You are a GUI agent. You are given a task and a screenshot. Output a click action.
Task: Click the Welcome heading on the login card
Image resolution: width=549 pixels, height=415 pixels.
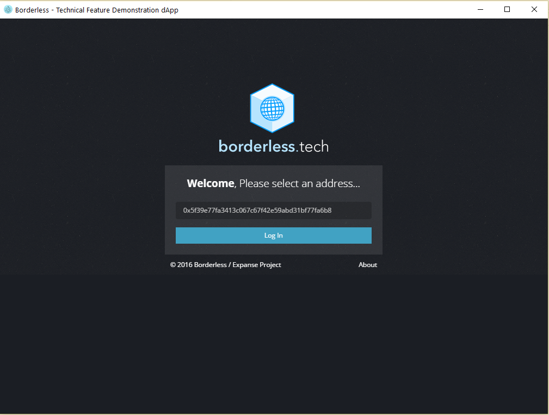(x=210, y=183)
